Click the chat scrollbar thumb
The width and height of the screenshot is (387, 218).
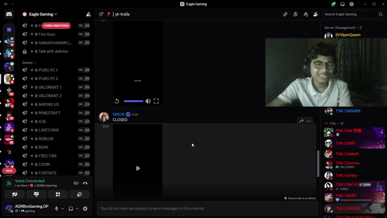coord(318,163)
